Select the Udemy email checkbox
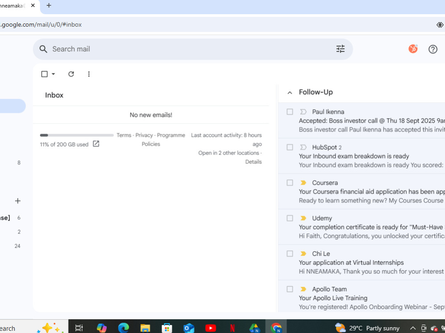The width and height of the screenshot is (445, 333). point(290,218)
